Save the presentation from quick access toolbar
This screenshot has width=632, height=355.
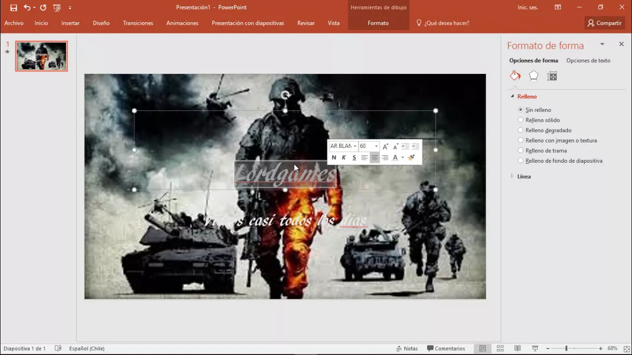click(13, 8)
